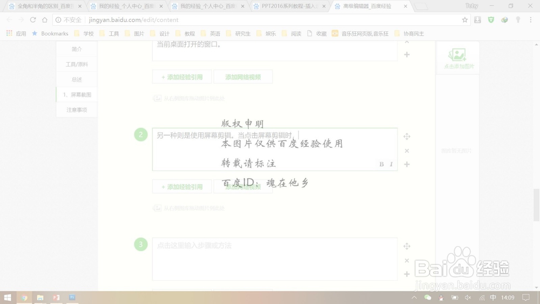This screenshot has height=304, width=540.
Task: Jump to 总述 section in sidebar
Action: click(x=77, y=79)
